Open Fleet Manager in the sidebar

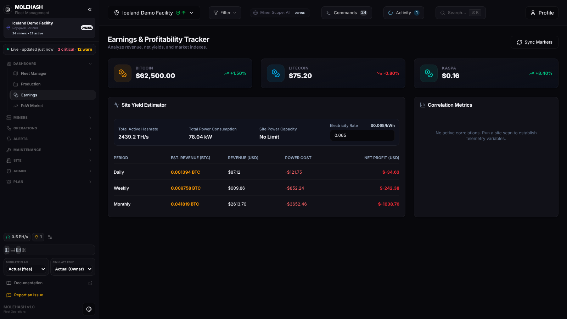(x=53, y=73)
